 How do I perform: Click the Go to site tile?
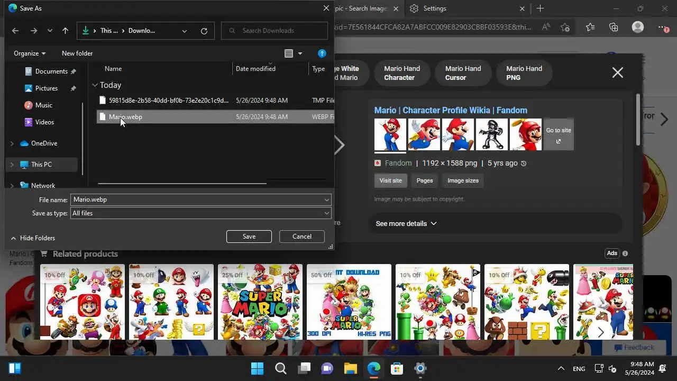point(559,134)
